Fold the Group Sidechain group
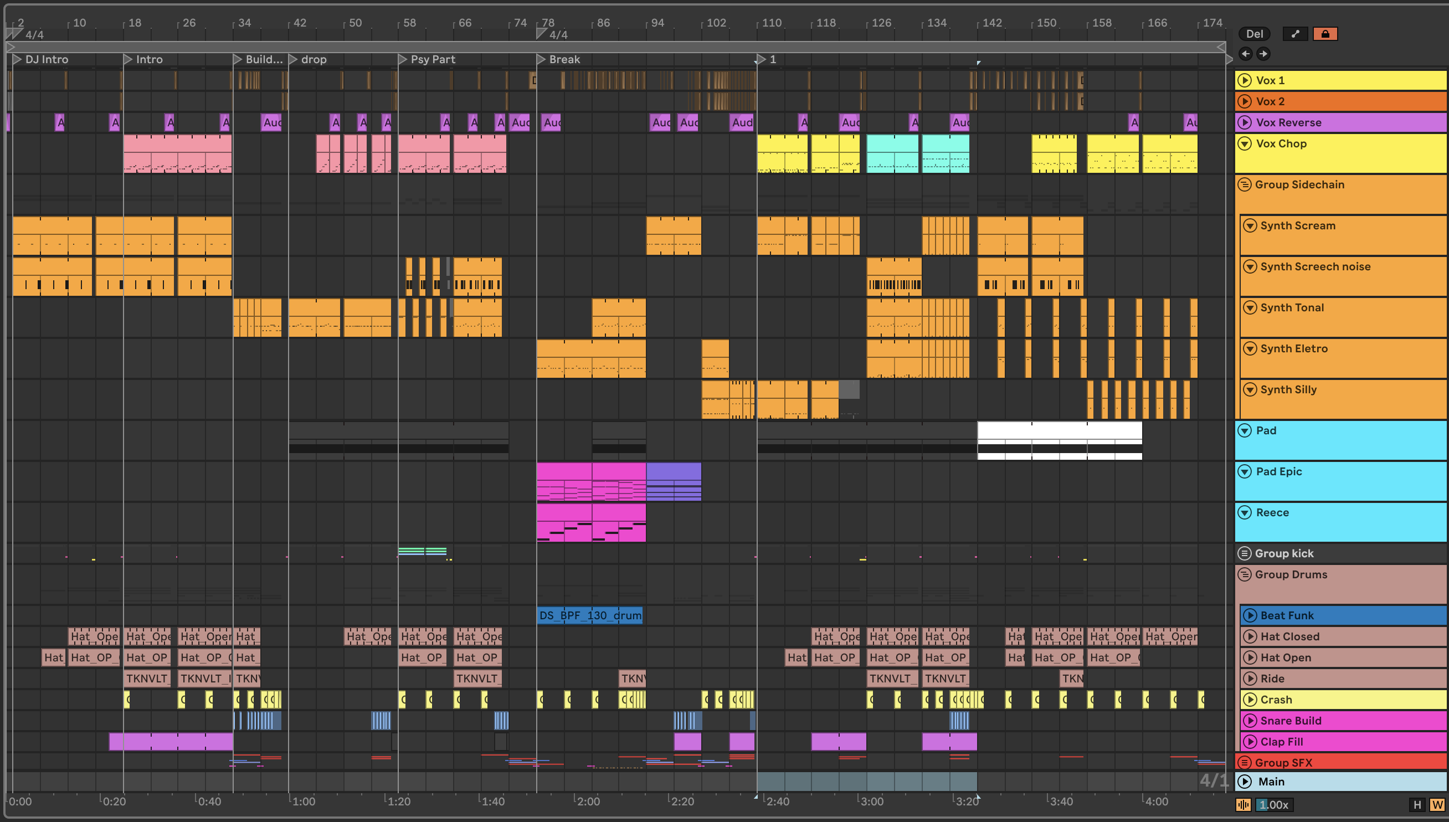This screenshot has height=822, width=1449. click(x=1244, y=184)
